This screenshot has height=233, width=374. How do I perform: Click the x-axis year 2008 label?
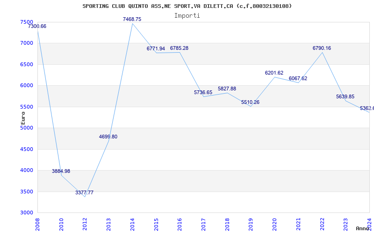point(37,224)
